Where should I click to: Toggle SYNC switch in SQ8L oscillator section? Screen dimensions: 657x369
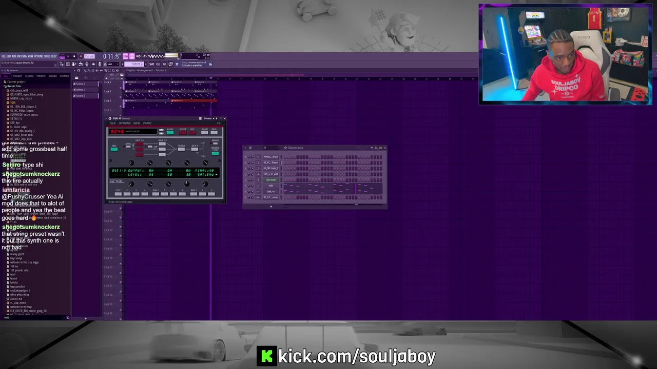click(x=128, y=147)
